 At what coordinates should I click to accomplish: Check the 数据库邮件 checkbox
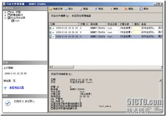pos(9,15)
